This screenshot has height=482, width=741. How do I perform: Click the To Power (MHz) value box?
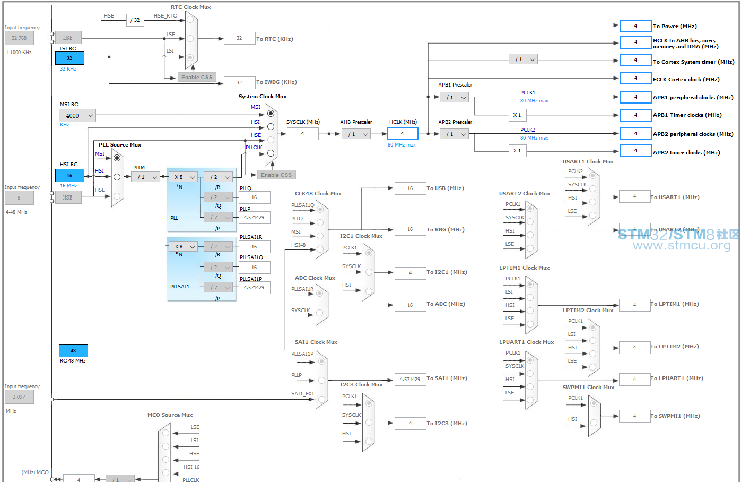(636, 26)
